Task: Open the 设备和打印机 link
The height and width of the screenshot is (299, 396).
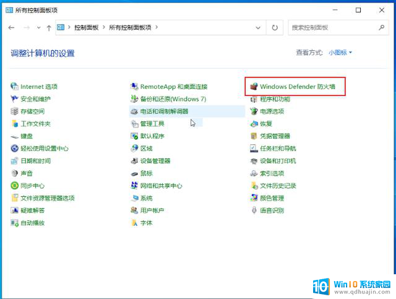Action: pos(278,161)
